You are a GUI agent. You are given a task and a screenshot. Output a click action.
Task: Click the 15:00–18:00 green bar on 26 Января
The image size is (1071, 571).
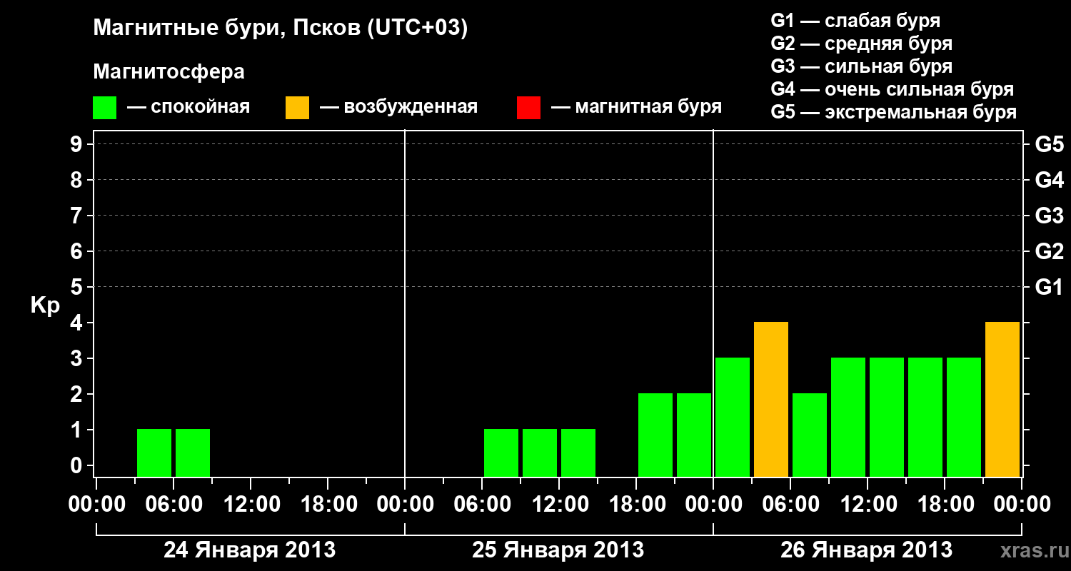pyautogui.click(x=925, y=418)
